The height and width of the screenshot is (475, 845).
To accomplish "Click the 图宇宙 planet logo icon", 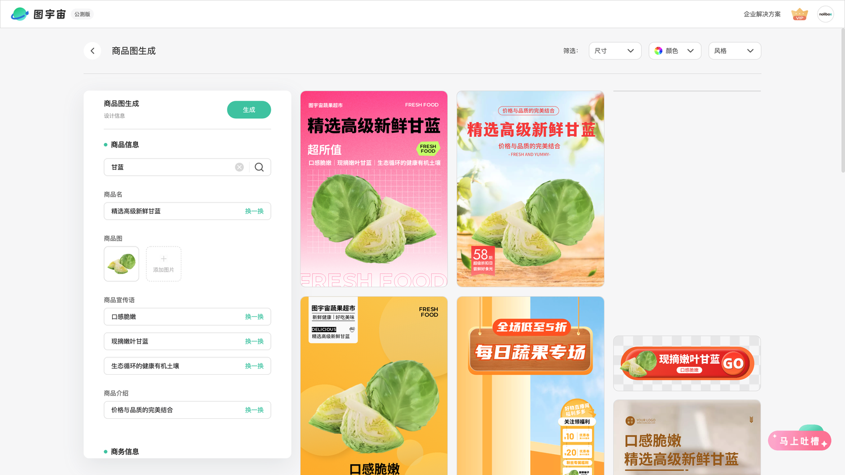I will (x=20, y=14).
